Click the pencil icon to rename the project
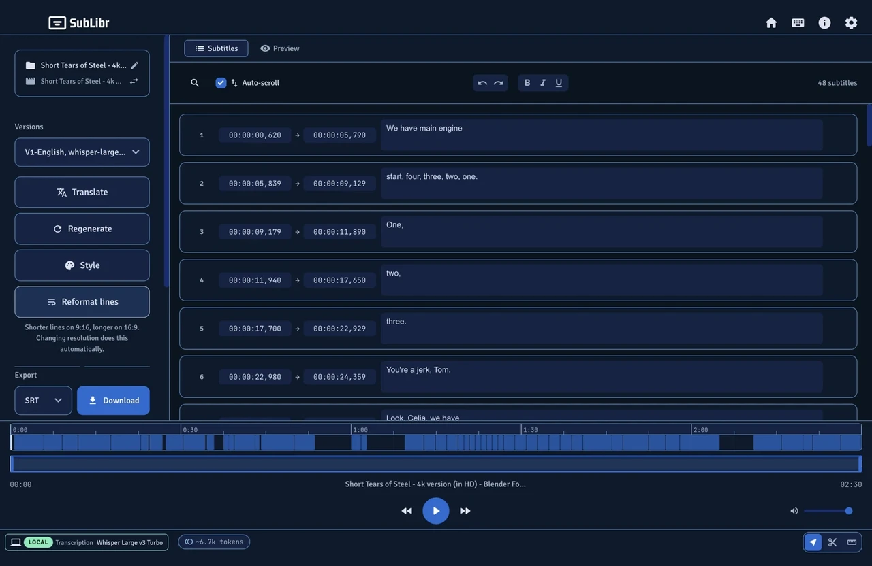The width and height of the screenshot is (872, 566). coord(134,65)
